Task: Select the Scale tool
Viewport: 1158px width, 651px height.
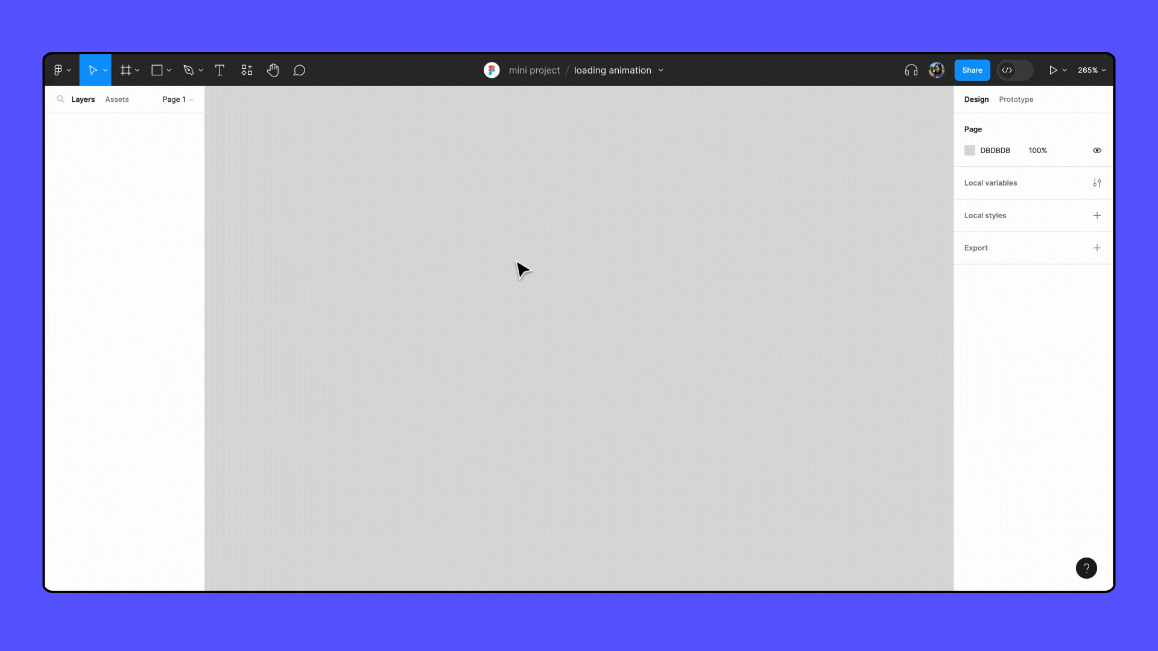Action: point(105,70)
